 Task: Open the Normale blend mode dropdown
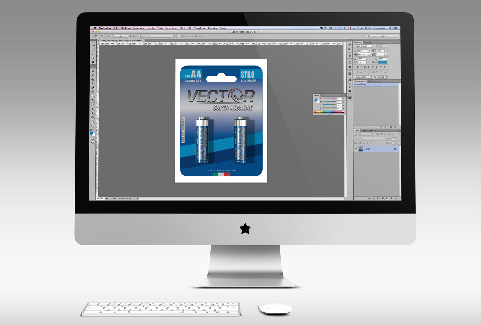tap(369, 139)
